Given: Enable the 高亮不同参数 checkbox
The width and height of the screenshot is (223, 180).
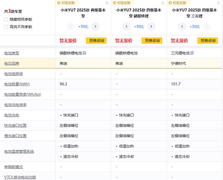Looking at the screenshot, I should pyautogui.click(x=6, y=27).
